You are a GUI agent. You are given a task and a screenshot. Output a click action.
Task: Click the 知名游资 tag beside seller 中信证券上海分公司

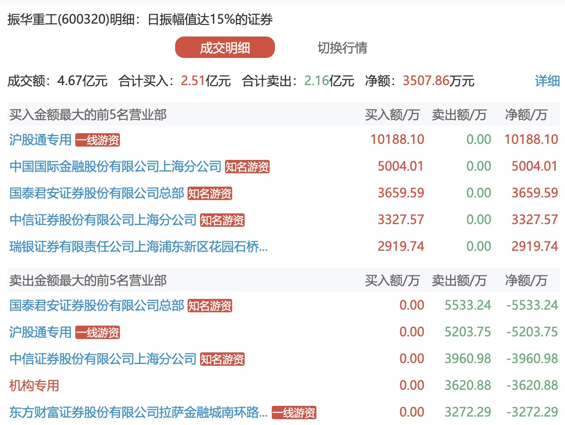pyautogui.click(x=222, y=360)
